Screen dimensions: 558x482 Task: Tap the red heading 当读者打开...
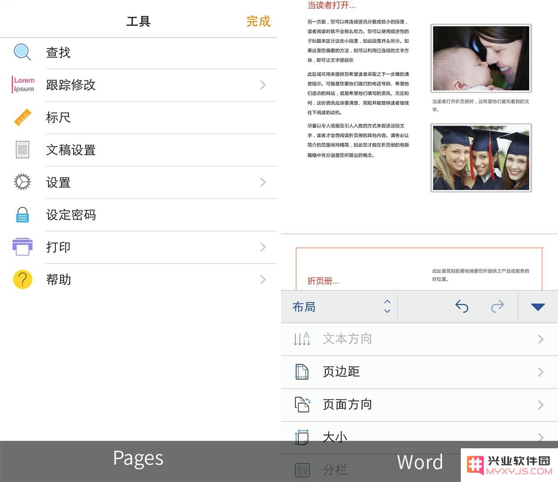pos(331,5)
